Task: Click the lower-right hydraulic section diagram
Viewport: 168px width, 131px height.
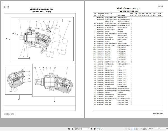Action: (54, 80)
